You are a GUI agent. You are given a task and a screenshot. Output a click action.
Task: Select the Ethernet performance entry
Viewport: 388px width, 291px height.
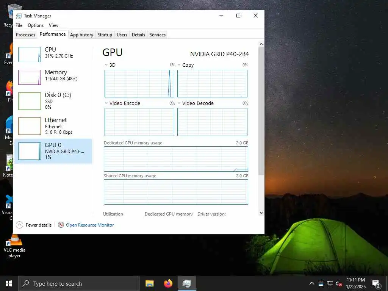pyautogui.click(x=53, y=126)
